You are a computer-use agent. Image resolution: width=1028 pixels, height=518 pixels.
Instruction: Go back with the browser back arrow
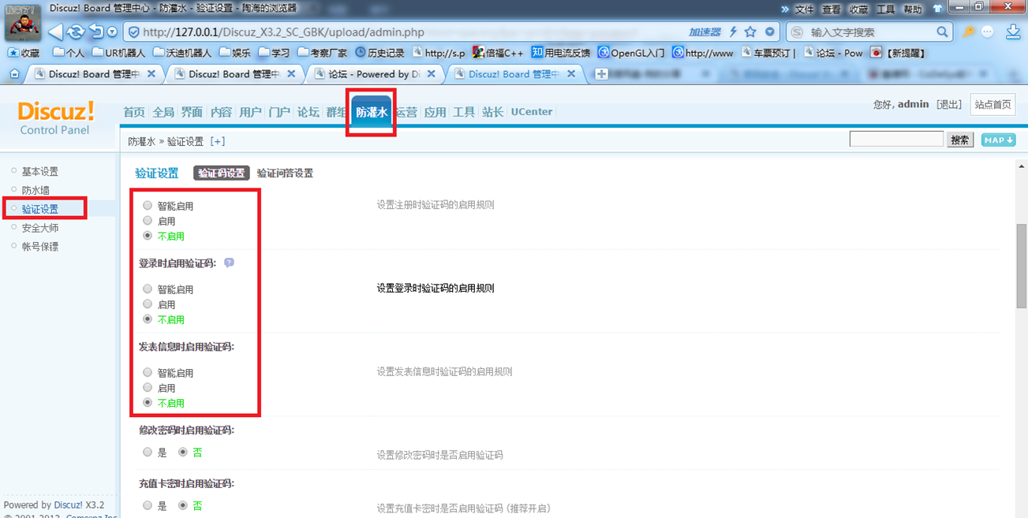coord(55,32)
